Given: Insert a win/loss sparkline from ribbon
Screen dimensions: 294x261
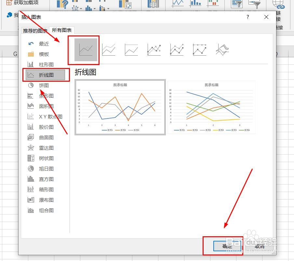Looking at the screenshot, I should [213, 4].
